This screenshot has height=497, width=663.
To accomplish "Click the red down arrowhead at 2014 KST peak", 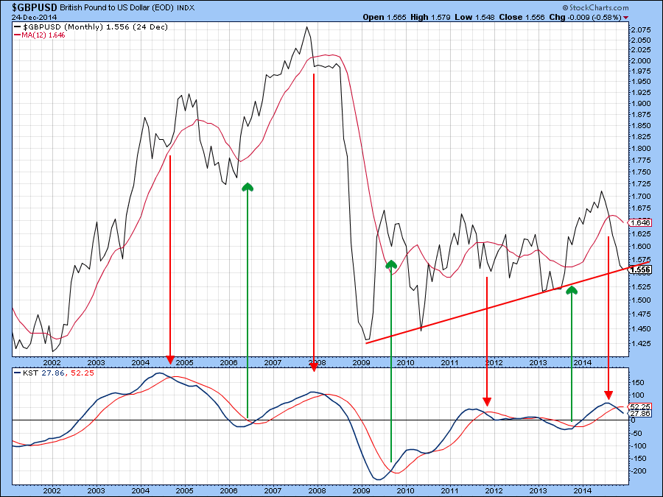I will pos(608,394).
